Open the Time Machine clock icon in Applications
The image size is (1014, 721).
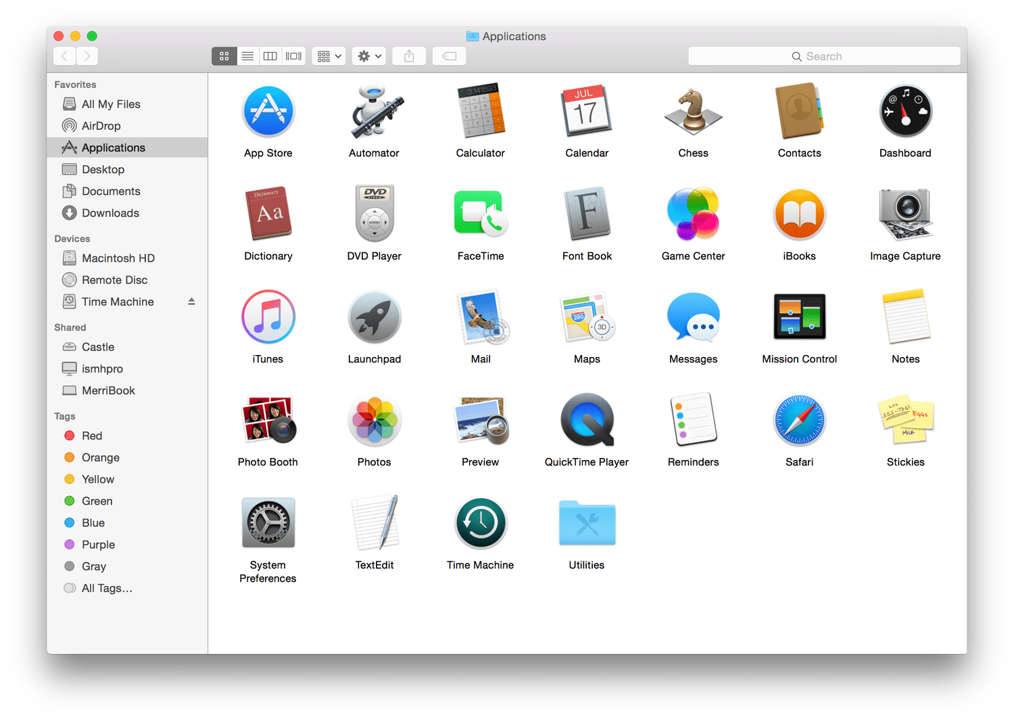pos(481,522)
